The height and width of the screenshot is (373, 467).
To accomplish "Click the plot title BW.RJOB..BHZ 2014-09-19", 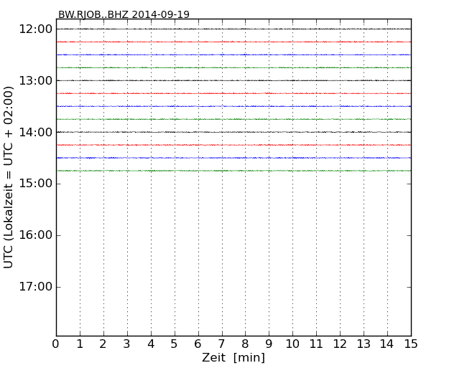I will [x=124, y=14].
